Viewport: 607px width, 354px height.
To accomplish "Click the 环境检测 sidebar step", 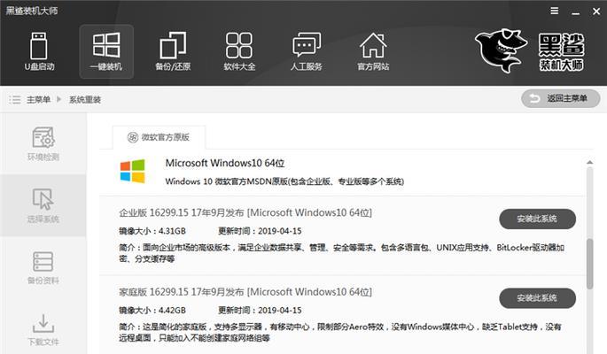I will 43,143.
